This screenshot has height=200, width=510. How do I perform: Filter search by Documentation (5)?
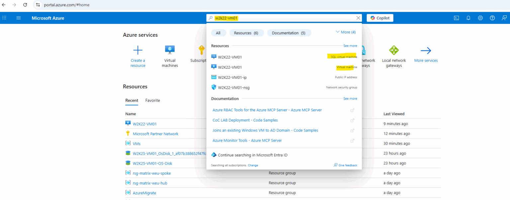(x=289, y=33)
